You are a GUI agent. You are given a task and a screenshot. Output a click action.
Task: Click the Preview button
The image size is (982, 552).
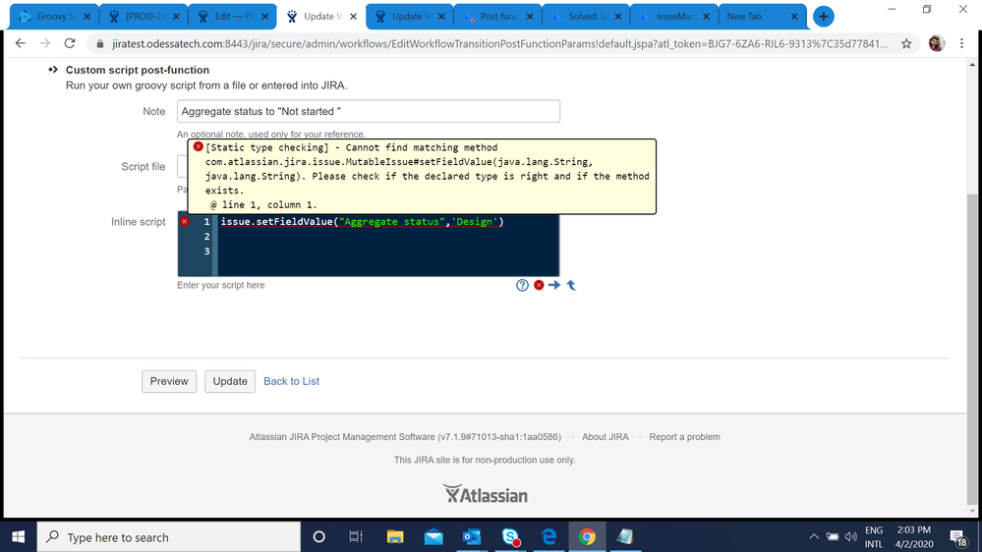point(169,381)
